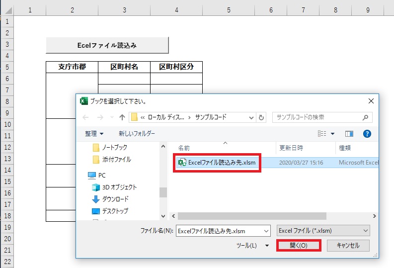Screen dimensions: 394x268
Task: Open ダウンロード in the navigation tree
Action: click(x=110, y=199)
